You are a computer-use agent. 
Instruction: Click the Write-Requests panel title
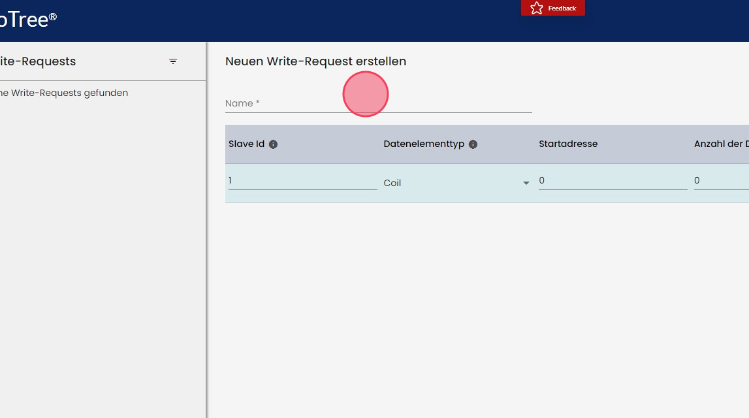tap(38, 61)
